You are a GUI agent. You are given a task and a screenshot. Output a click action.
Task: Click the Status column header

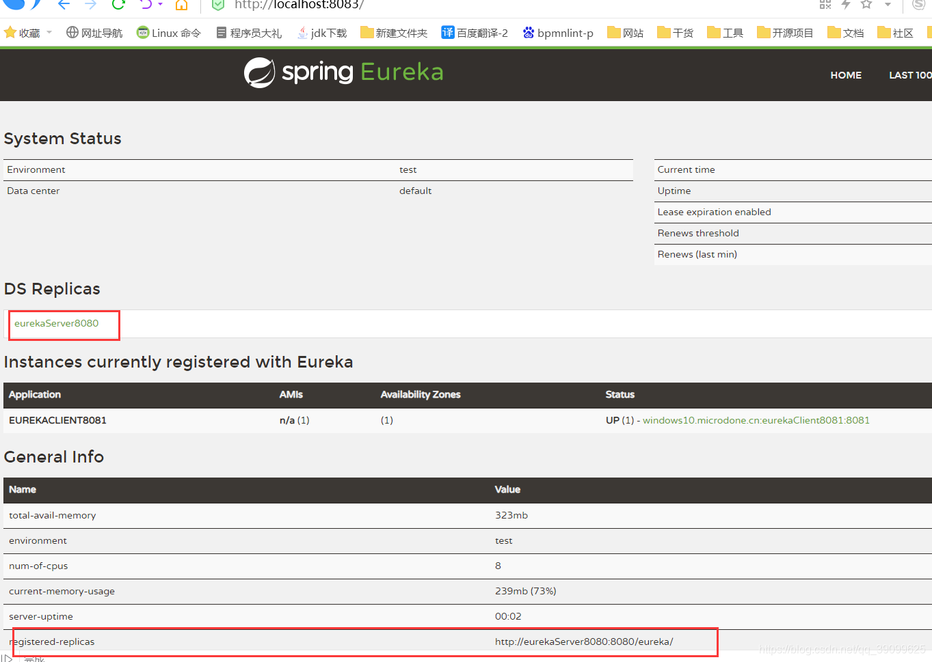click(x=620, y=394)
